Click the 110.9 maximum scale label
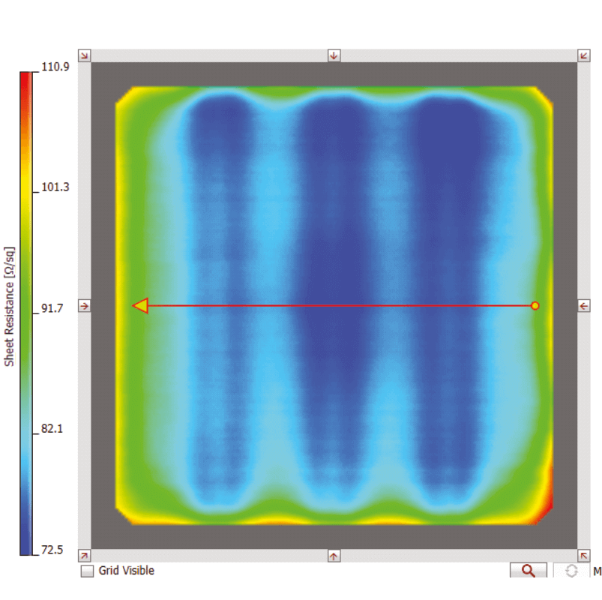 click(55, 67)
